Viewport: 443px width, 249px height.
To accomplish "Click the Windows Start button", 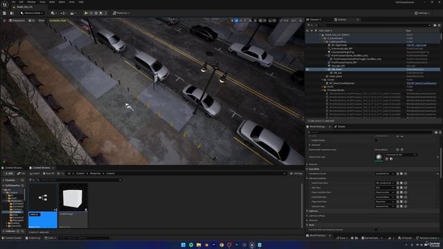I will (x=183, y=245).
